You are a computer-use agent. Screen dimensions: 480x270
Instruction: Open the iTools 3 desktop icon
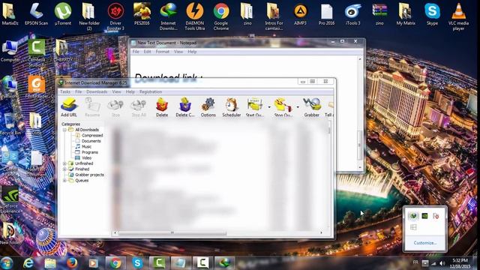point(352,14)
